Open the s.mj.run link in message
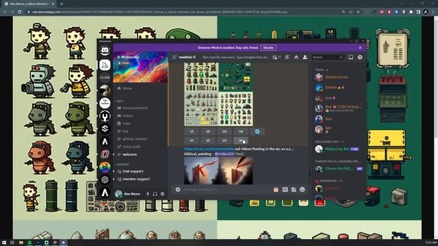 pyautogui.click(x=209, y=149)
